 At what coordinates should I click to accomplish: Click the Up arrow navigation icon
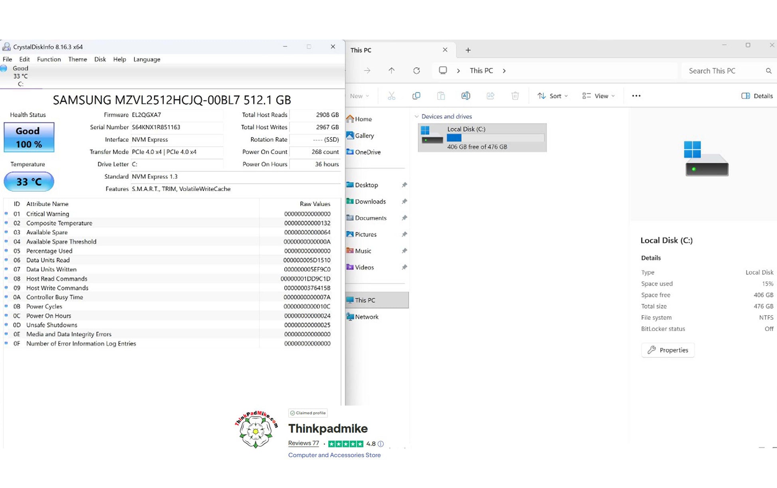tap(391, 71)
